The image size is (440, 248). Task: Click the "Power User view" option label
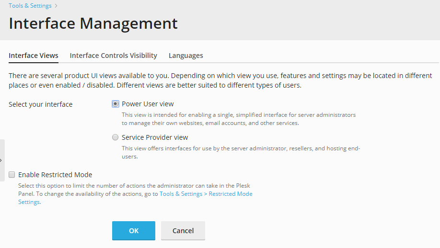[x=148, y=104]
